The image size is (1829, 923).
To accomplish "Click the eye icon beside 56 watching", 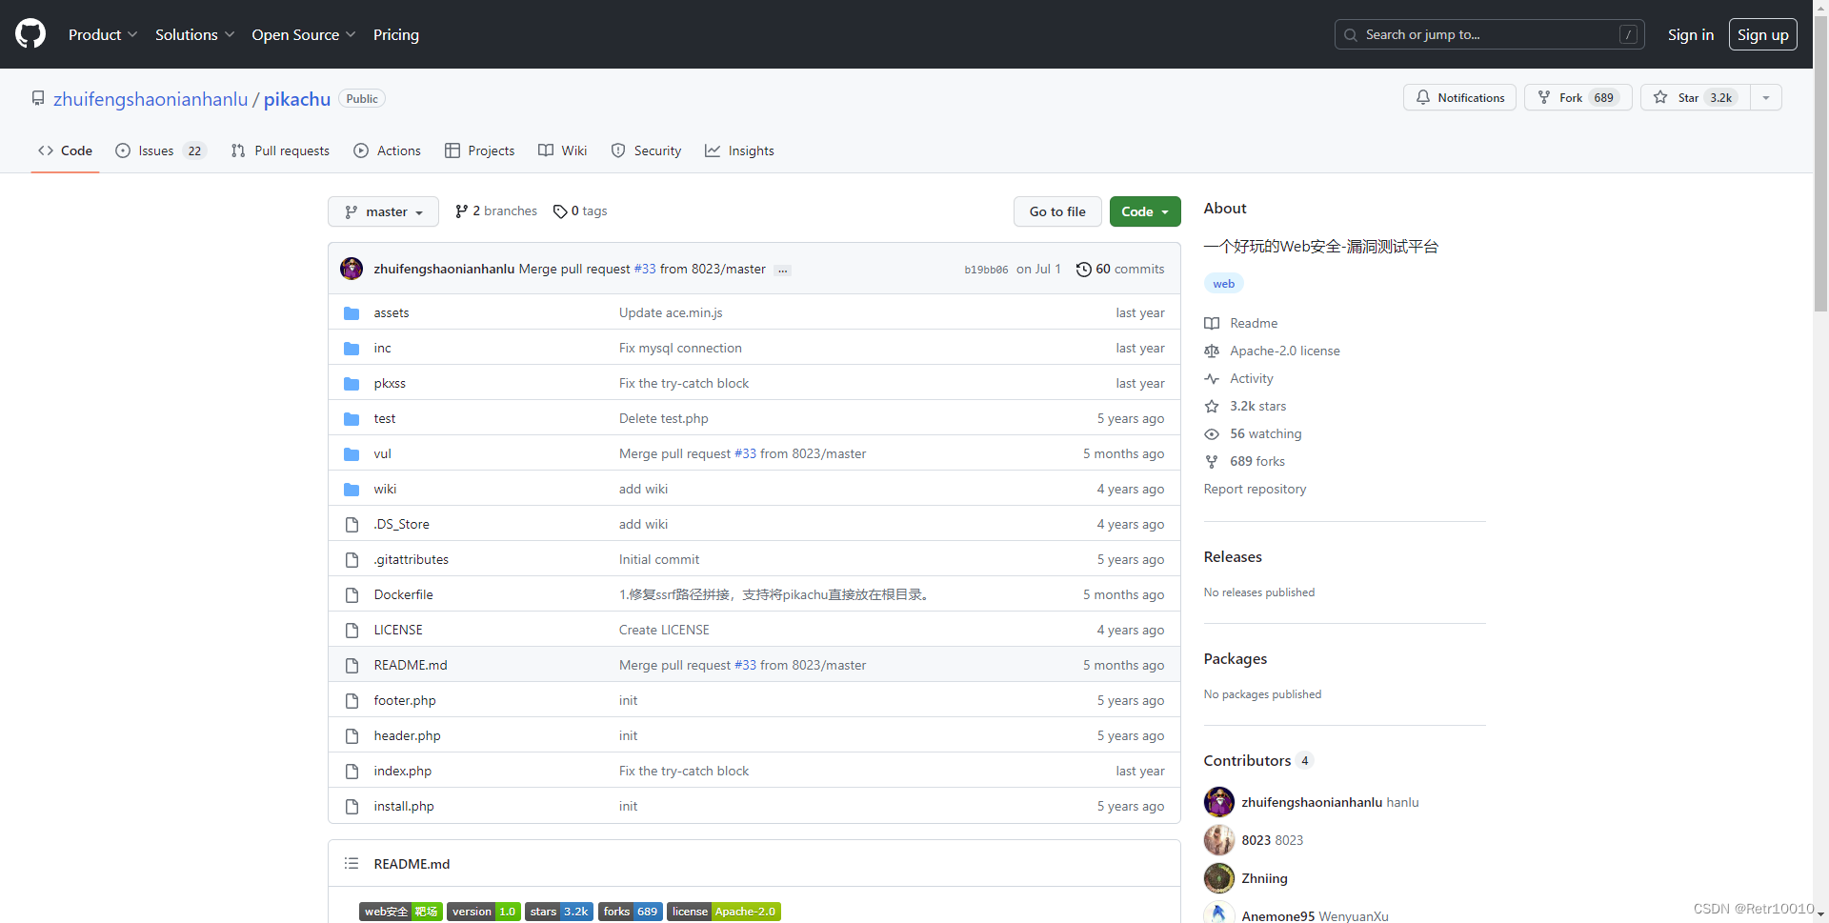I will click(1212, 434).
